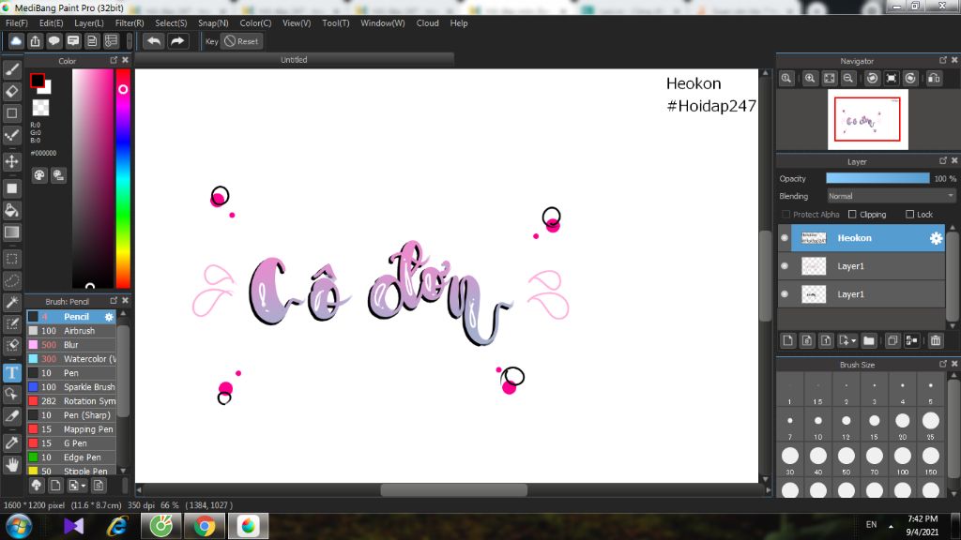The width and height of the screenshot is (961, 540).
Task: Select the Bucket fill tool
Action: pyautogui.click(x=11, y=210)
